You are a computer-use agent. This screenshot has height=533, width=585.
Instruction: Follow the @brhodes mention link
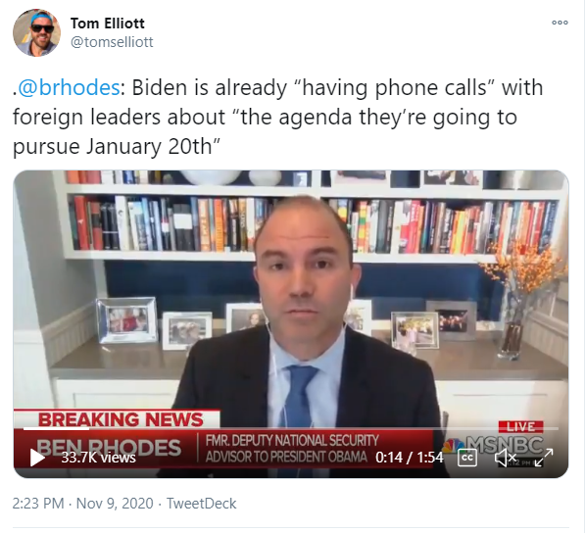click(x=69, y=87)
